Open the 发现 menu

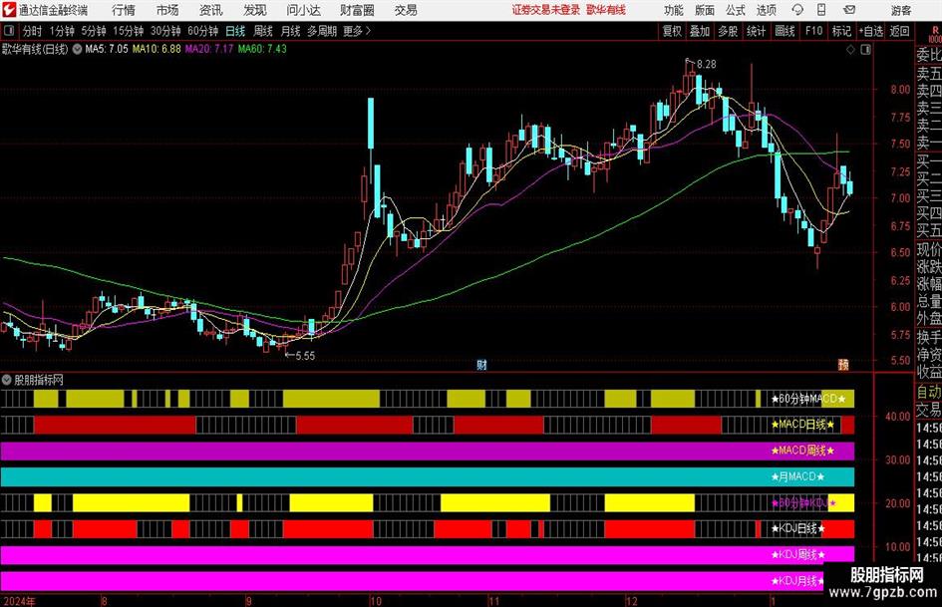point(255,10)
